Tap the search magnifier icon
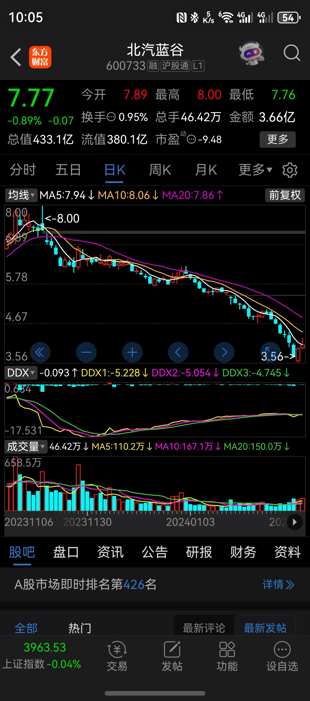This screenshot has width=310, height=701. click(292, 53)
